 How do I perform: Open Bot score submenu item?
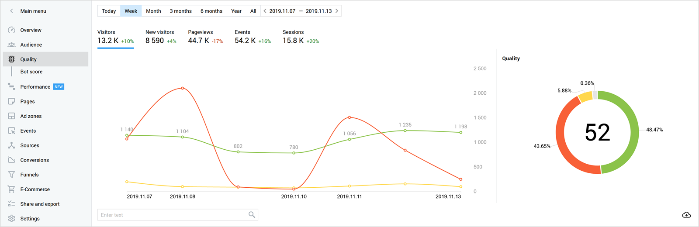31,72
